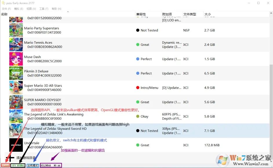This screenshot has width=273, height=168.
Task: Select the SUPER MARIO ODYSSEY title text
Action: (43, 100)
